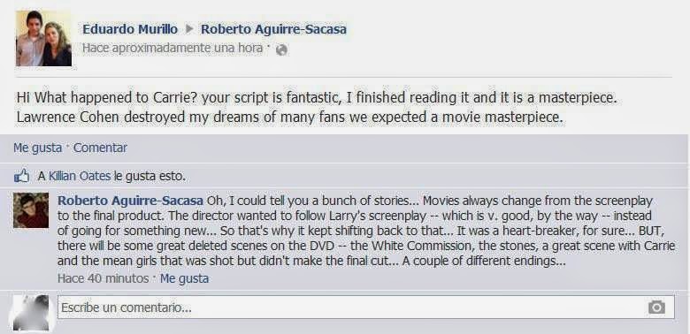The height and width of the screenshot is (334, 690).
Task: Click the arrow icon between the two names
Action: point(189,29)
